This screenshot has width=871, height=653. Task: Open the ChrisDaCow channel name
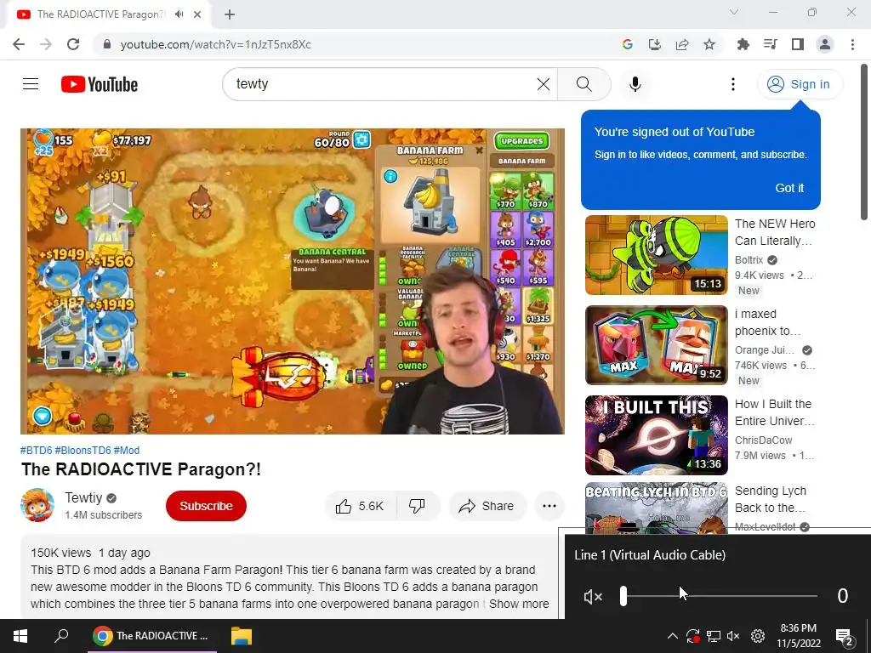tap(763, 440)
